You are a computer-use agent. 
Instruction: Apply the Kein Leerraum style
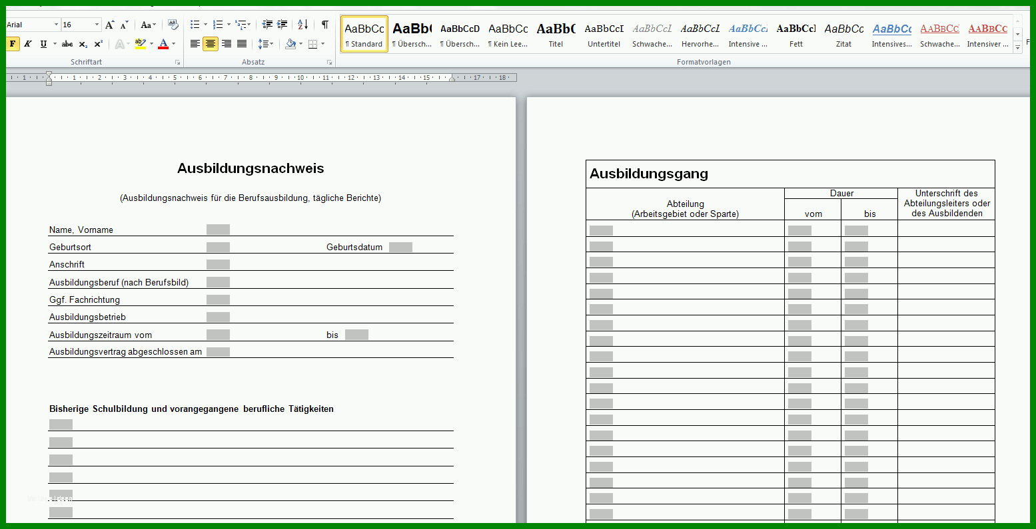pos(508,35)
